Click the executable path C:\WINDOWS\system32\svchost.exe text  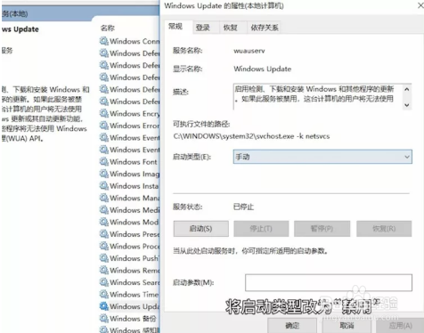[x=251, y=136]
